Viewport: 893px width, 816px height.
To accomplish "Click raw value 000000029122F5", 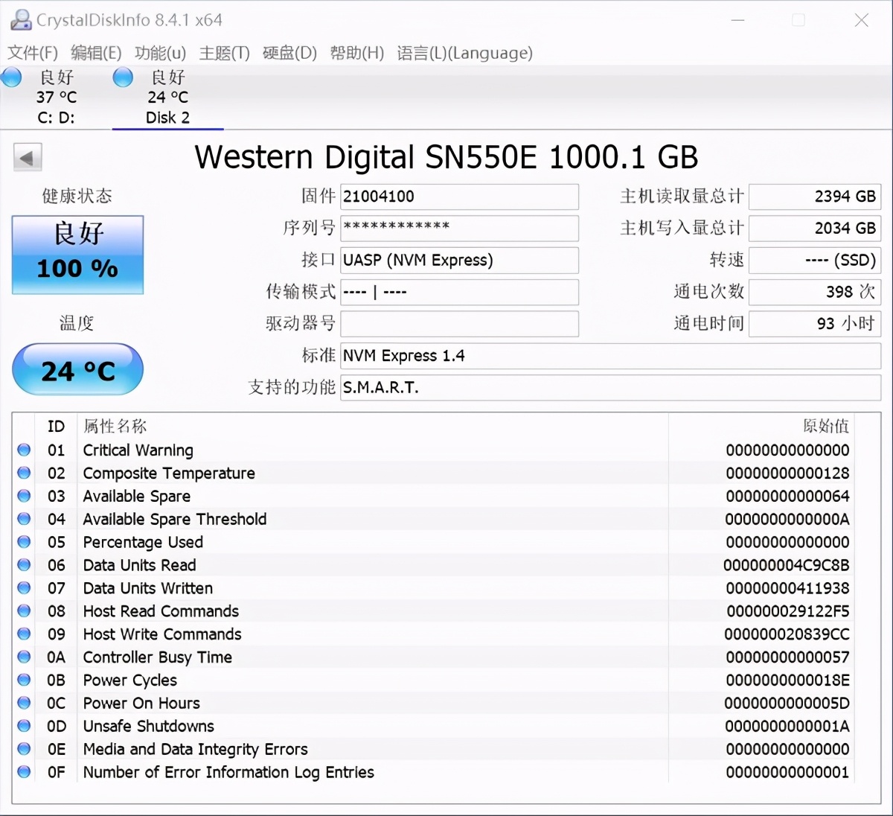I will tap(787, 611).
